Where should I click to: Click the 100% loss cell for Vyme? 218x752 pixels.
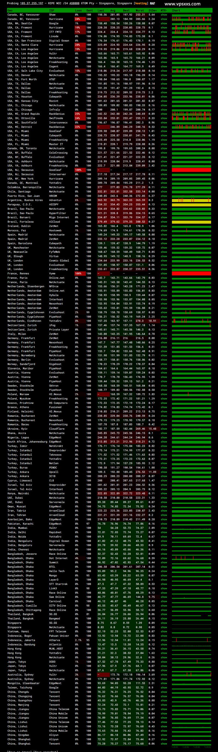tap(80, 274)
